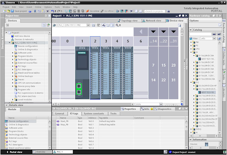The width and height of the screenshot is (227, 155).
Task: Collapse the Catalog section header
Action: (191, 30)
